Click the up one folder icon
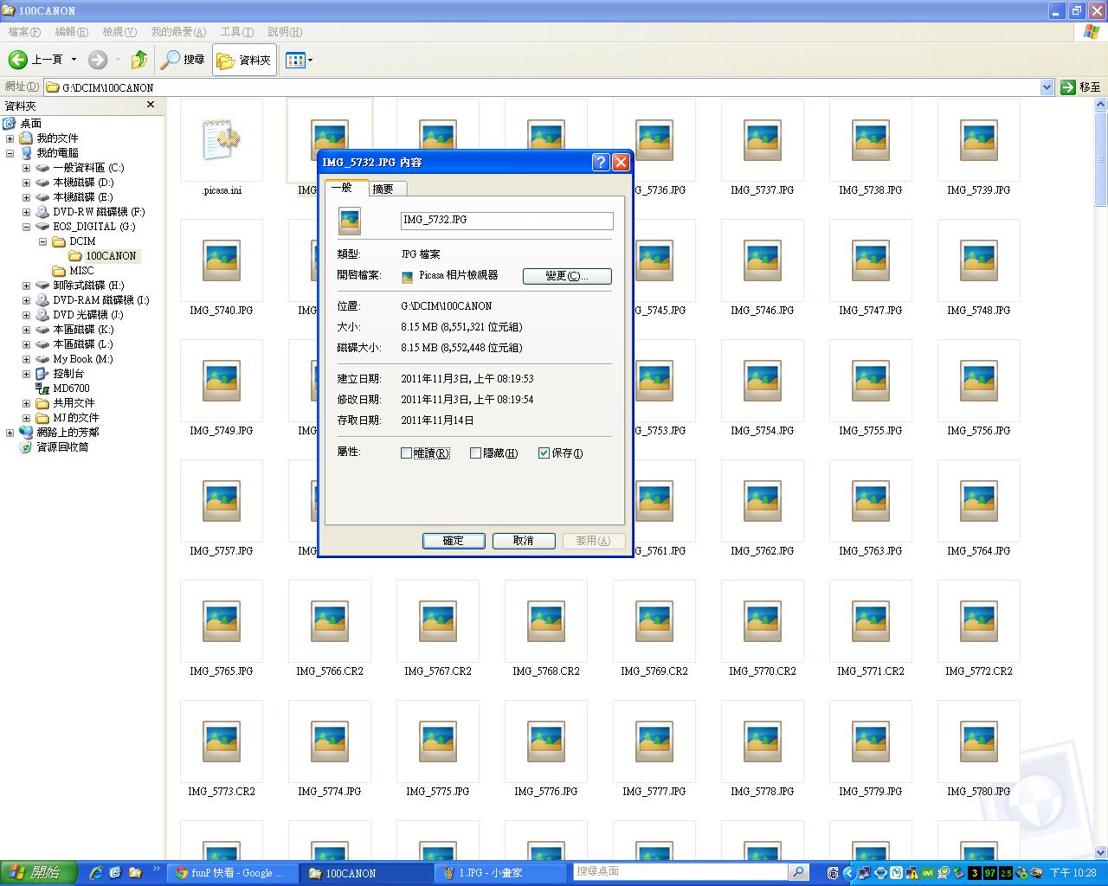 pos(139,60)
